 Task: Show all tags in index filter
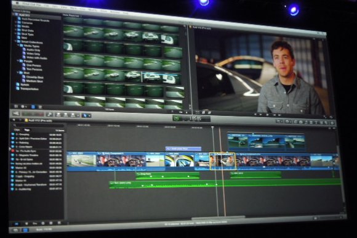17,224
